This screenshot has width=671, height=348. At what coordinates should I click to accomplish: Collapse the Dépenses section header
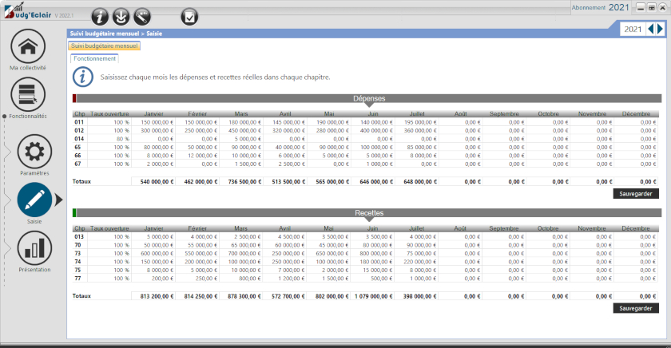[x=368, y=98]
